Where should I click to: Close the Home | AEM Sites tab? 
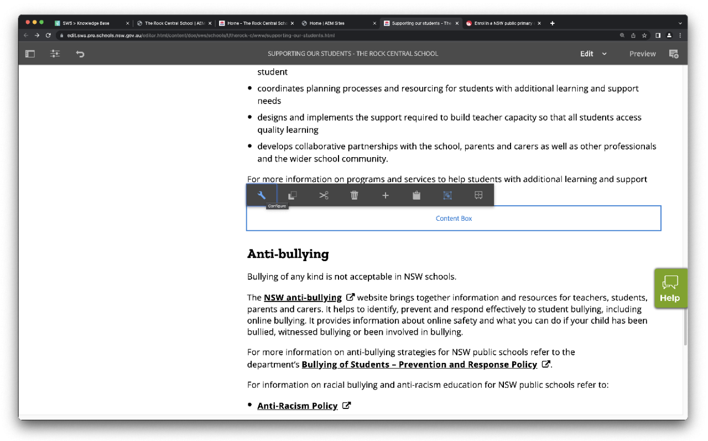coord(374,23)
